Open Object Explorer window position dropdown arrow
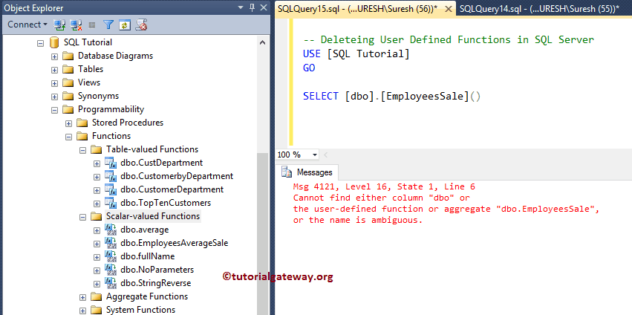 coord(240,7)
